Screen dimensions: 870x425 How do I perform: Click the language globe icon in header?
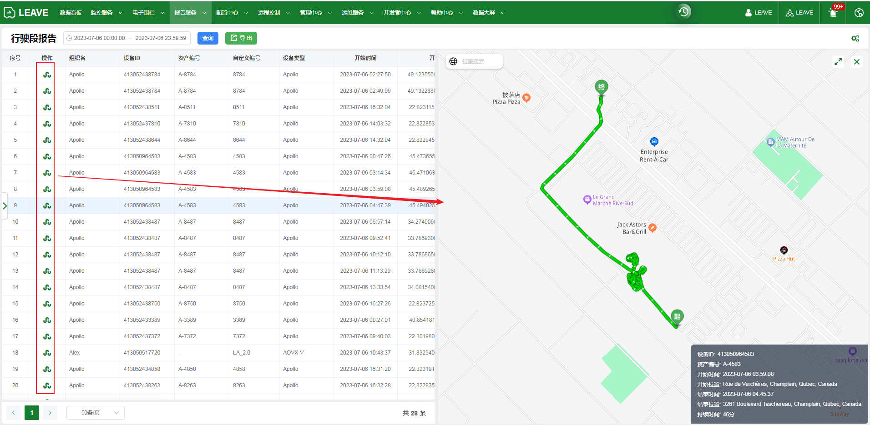tap(859, 13)
